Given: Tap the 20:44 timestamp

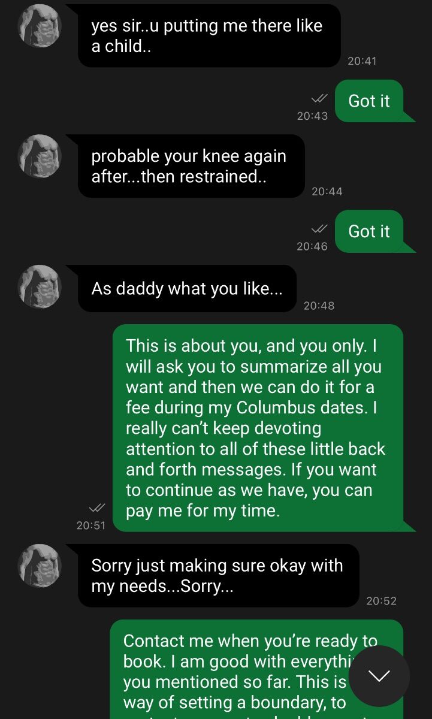Looking at the screenshot, I should coord(327,191).
